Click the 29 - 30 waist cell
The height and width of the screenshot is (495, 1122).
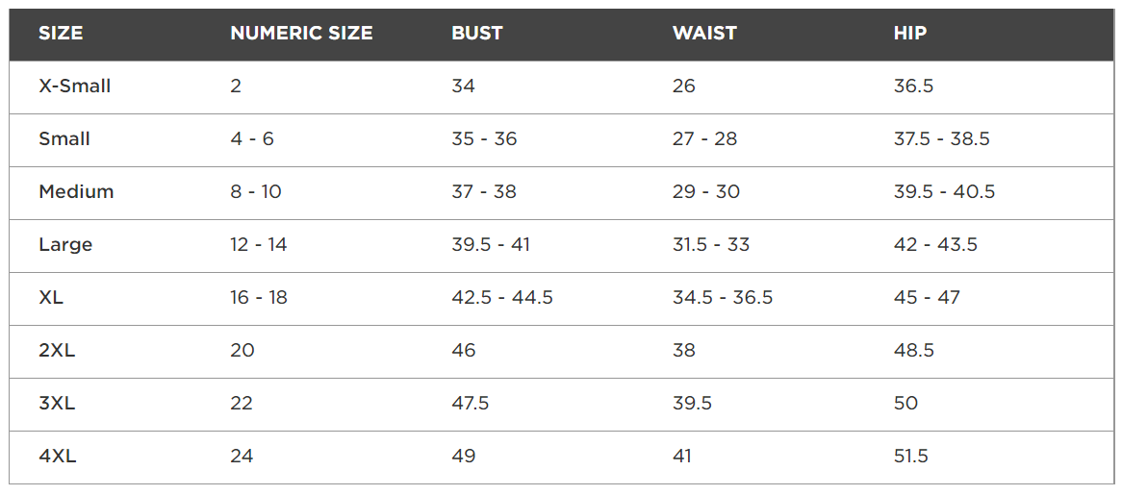coord(706,192)
